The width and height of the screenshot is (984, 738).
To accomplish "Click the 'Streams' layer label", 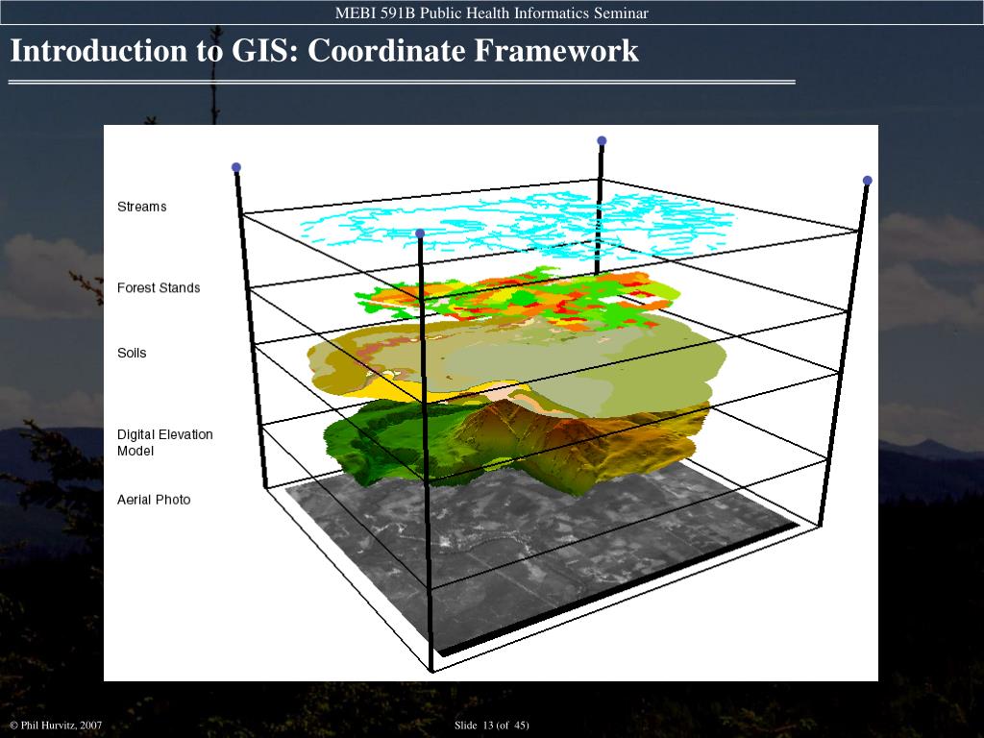I will 142,207.
